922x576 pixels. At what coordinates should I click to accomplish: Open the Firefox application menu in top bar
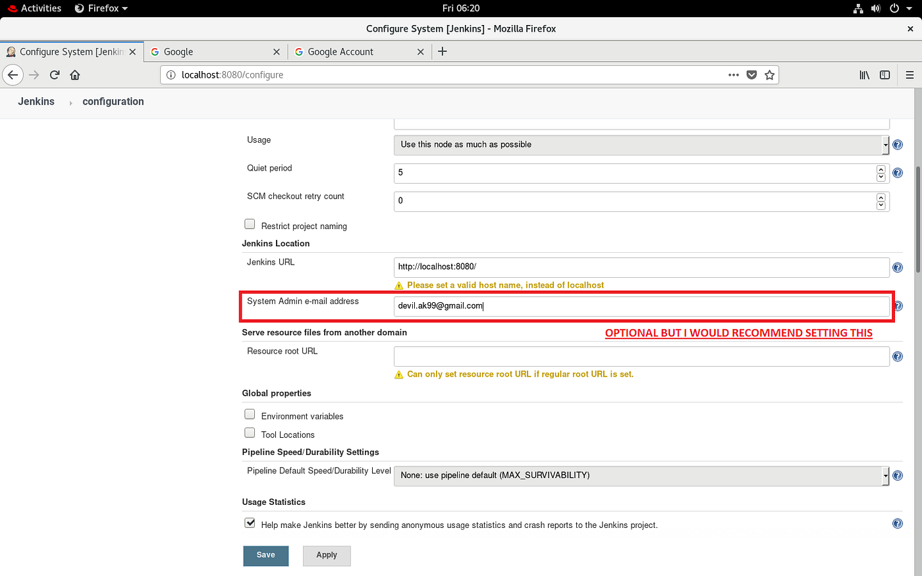101,9
